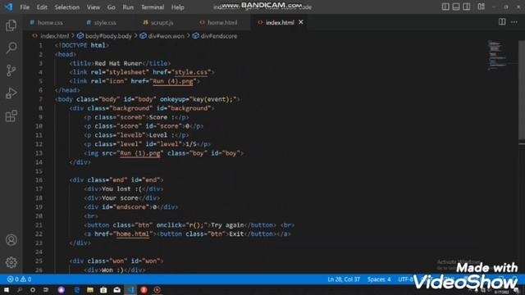
Task: Open the editor More Actions ellipsis
Action: [x=514, y=22]
